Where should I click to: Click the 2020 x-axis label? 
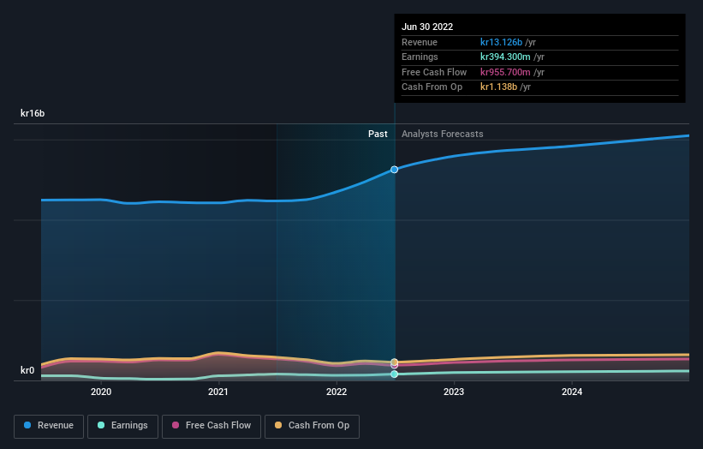[101, 392]
